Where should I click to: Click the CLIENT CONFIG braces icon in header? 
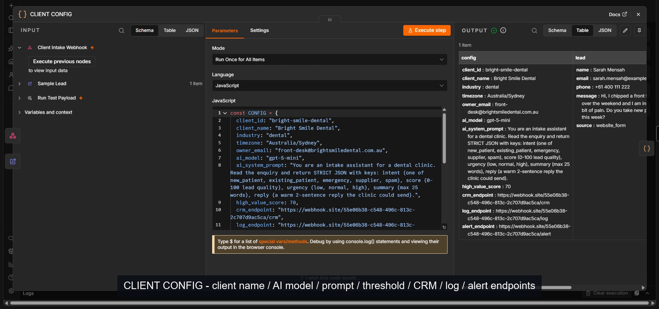point(22,14)
